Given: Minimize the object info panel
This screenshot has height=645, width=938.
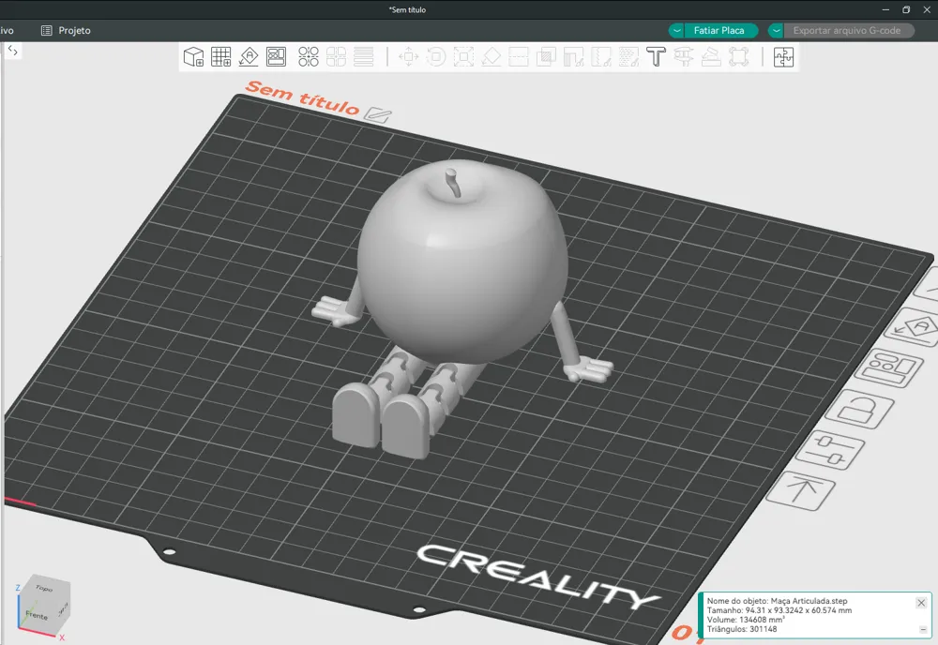Looking at the screenshot, I should click(923, 629).
